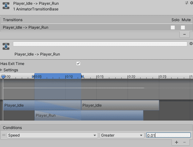
Task: Open the Greater comparison dropdown
Action: pos(122,135)
